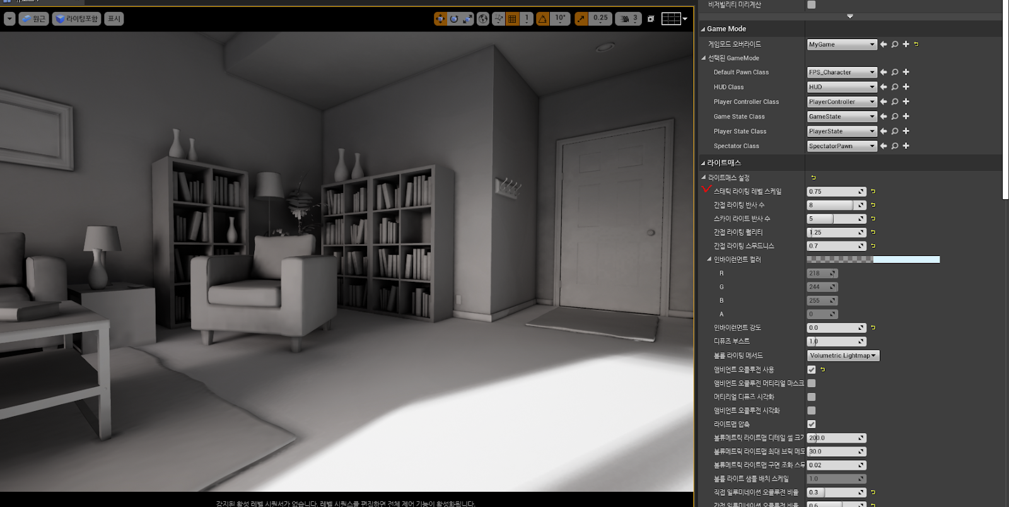Maximize or restore the viewport icon
The height and width of the screenshot is (507, 1009).
[x=651, y=19]
